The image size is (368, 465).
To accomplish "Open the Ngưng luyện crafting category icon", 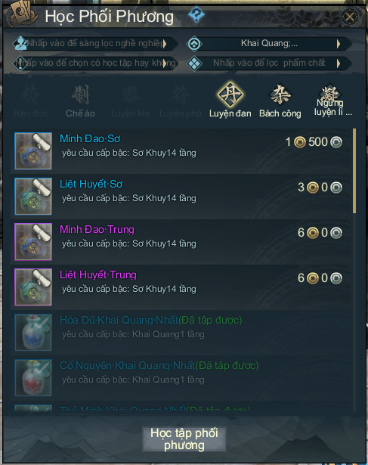I will pyautogui.click(x=329, y=93).
